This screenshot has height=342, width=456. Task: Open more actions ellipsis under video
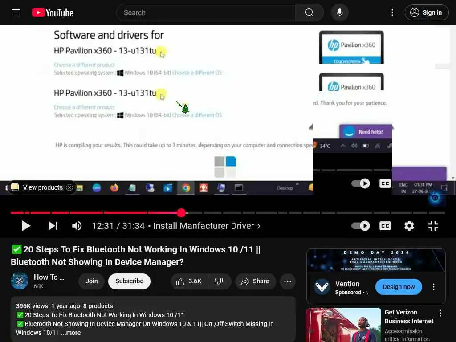click(x=288, y=281)
